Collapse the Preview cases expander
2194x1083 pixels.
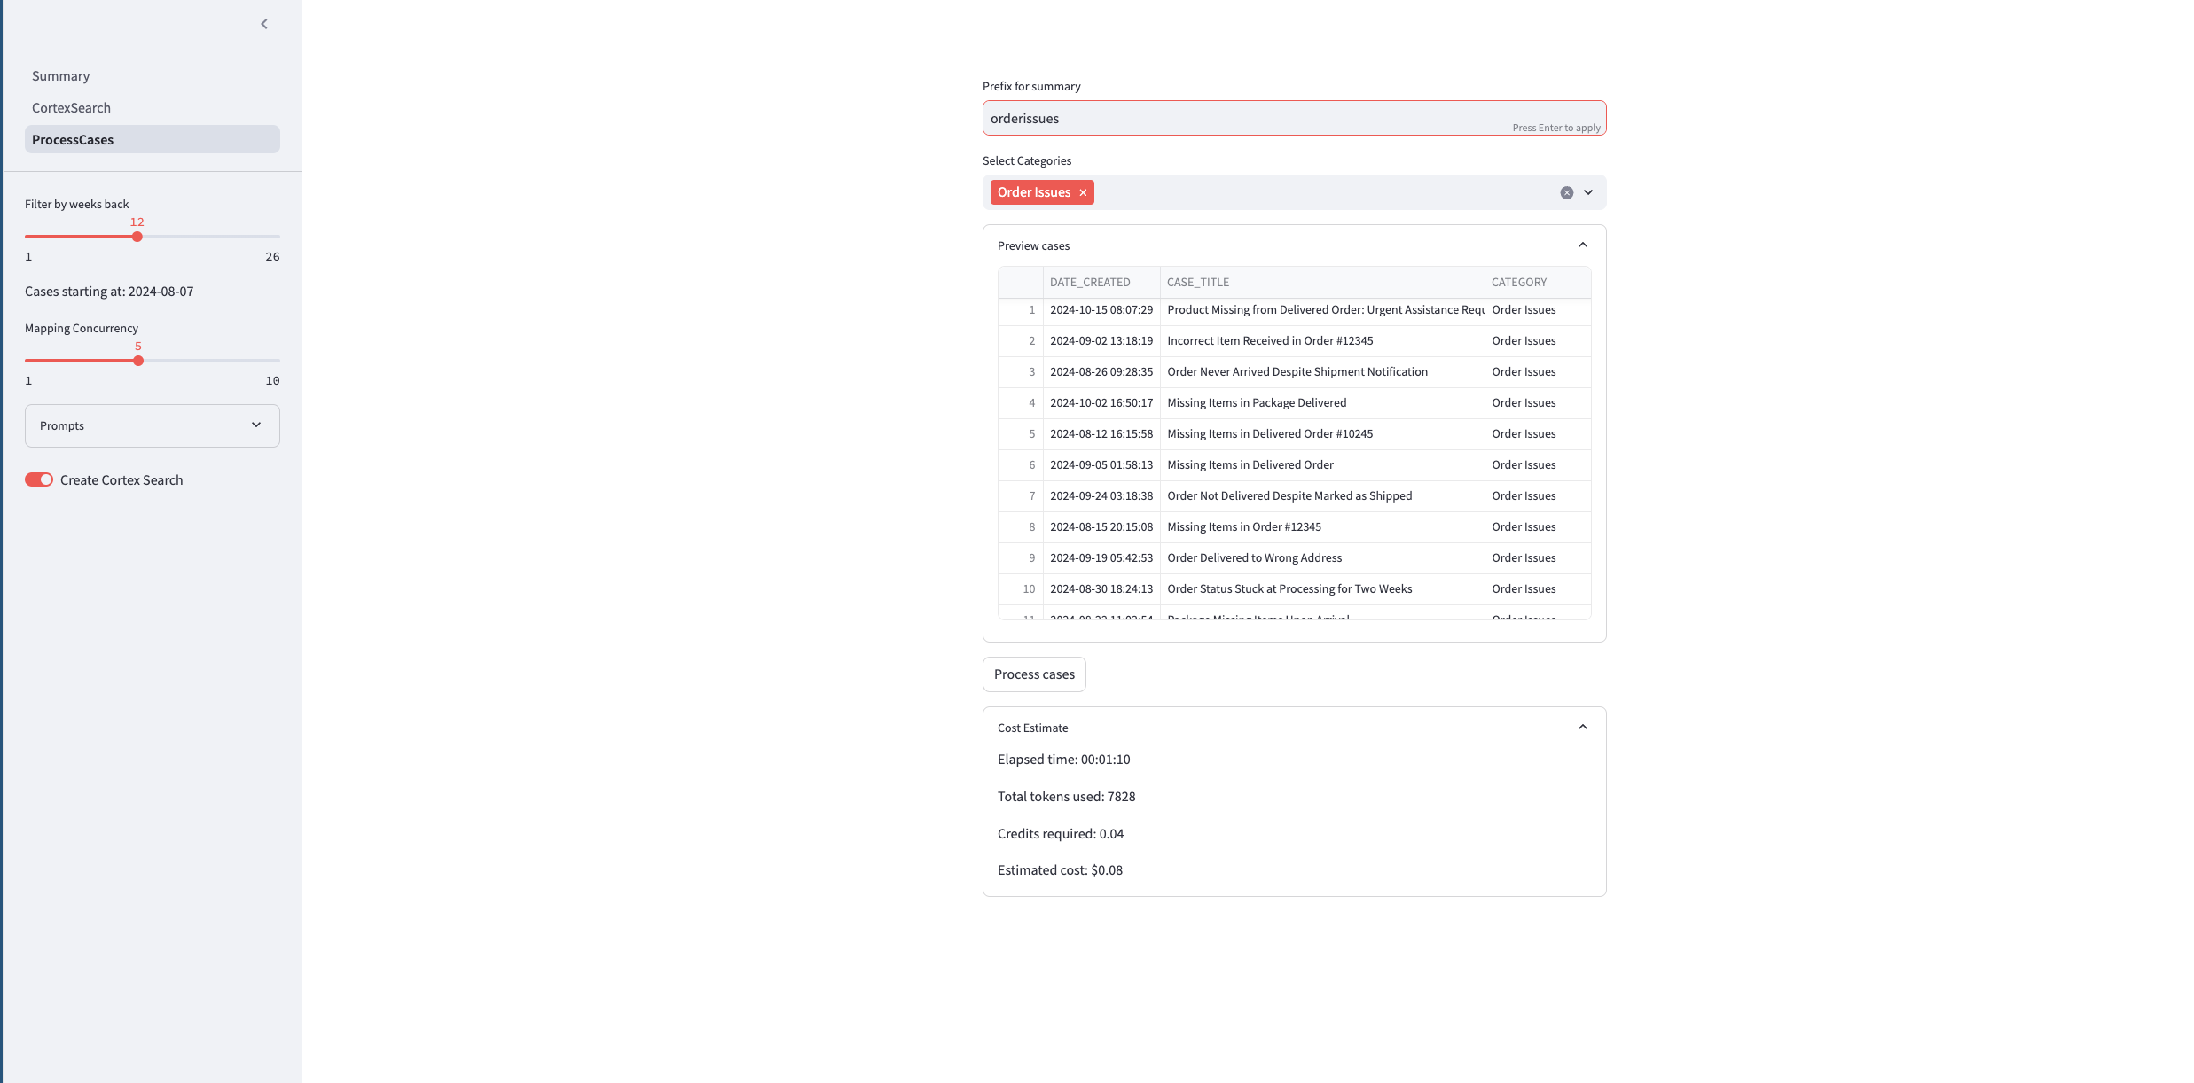[x=1582, y=245]
